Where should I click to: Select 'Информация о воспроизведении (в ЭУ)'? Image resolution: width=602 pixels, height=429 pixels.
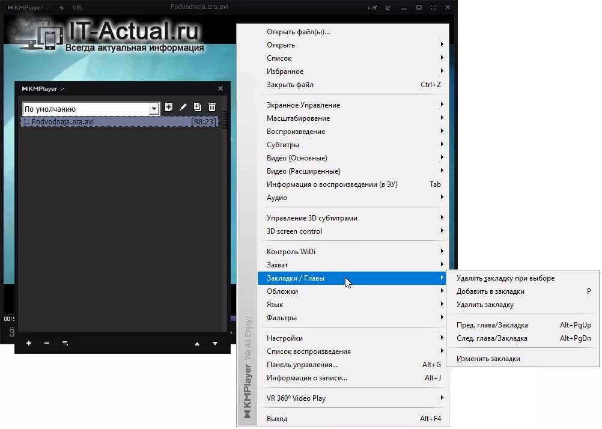click(351, 184)
